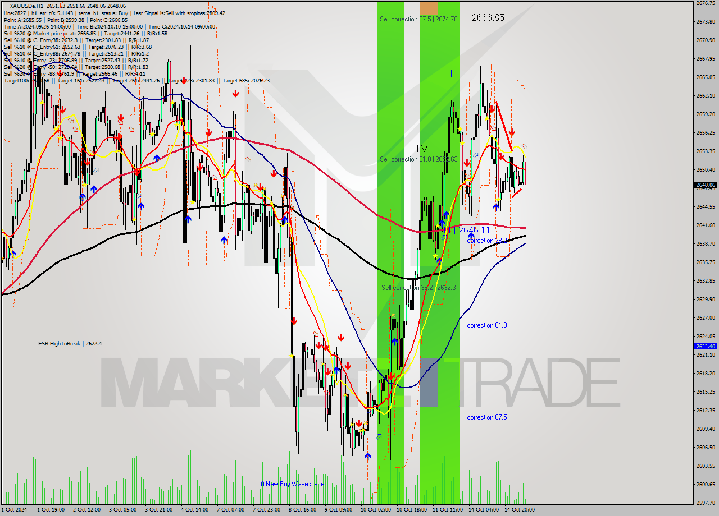Click the 2662.10 price axis label
This screenshot has height=516, width=719.
pos(706,96)
